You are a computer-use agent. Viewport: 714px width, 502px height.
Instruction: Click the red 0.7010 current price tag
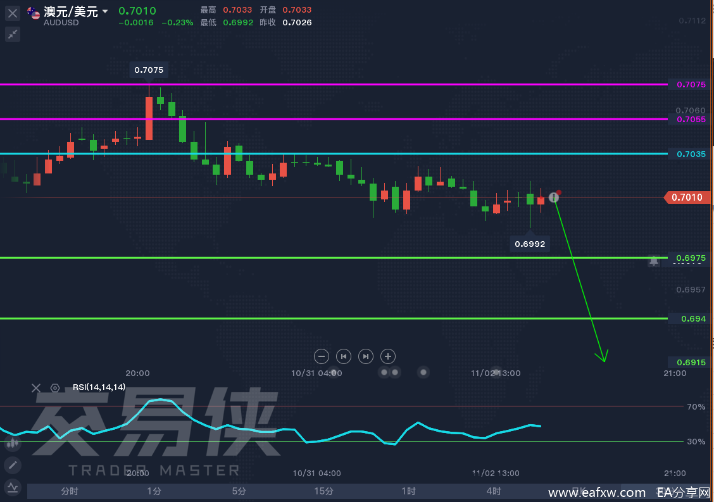point(687,198)
